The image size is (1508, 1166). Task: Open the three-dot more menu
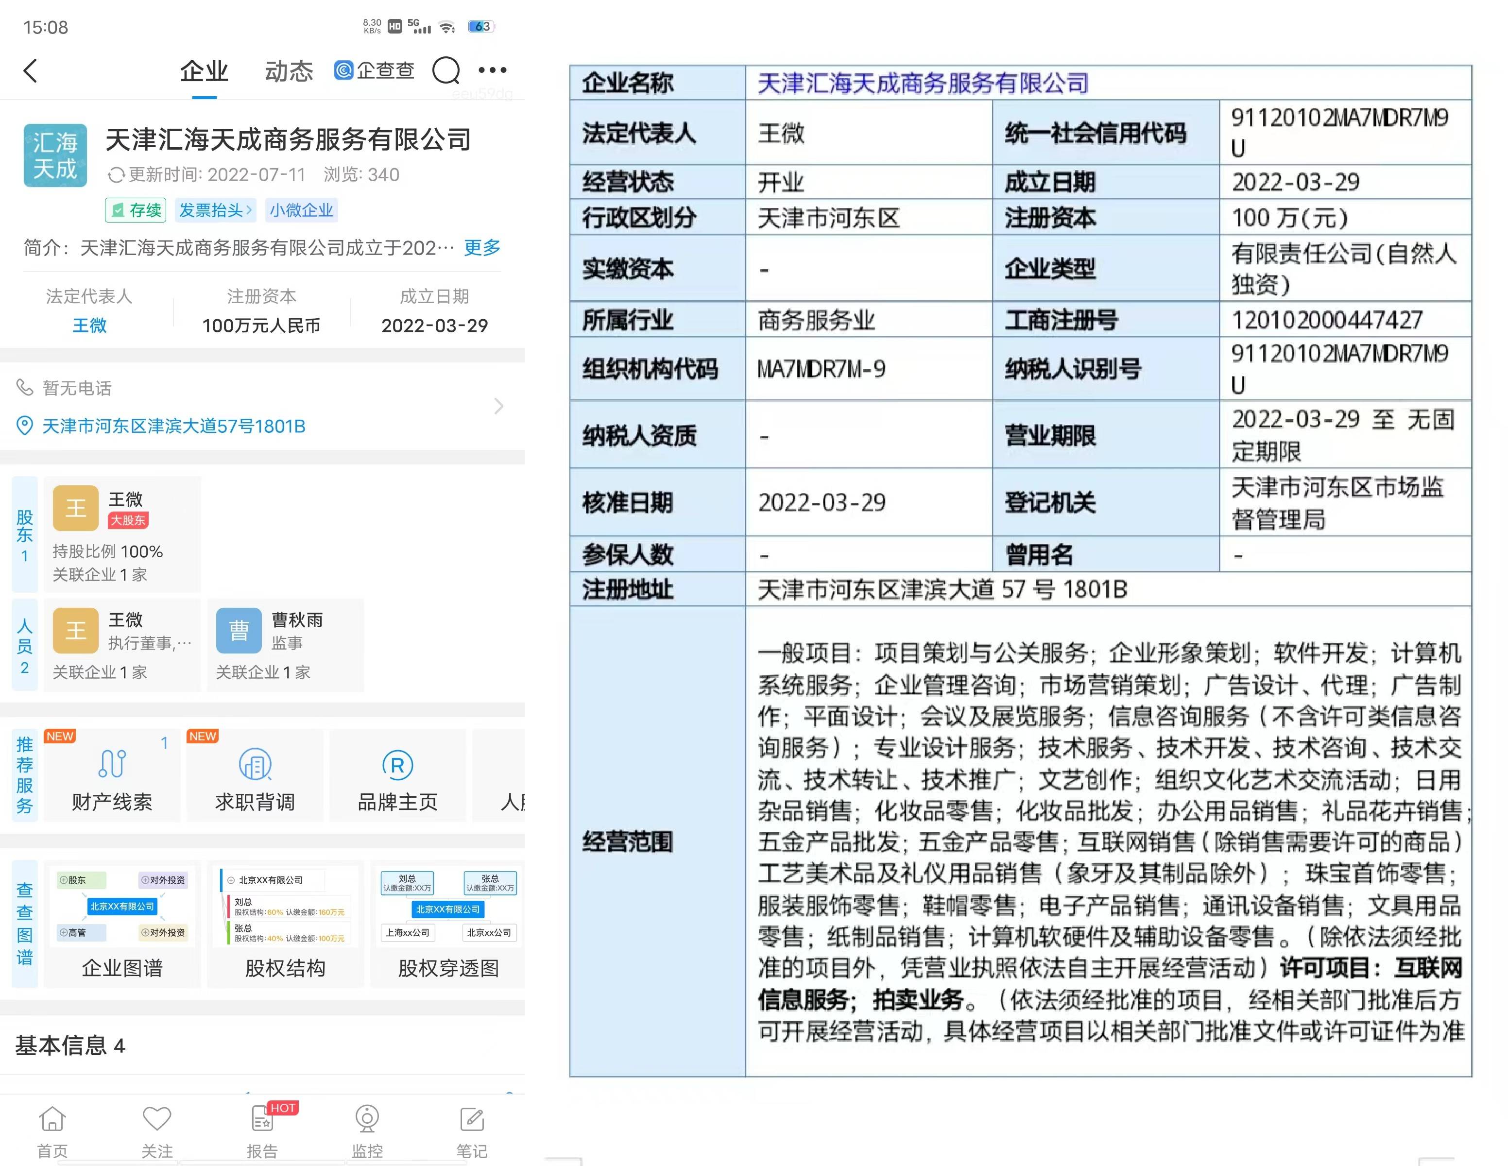pos(492,70)
